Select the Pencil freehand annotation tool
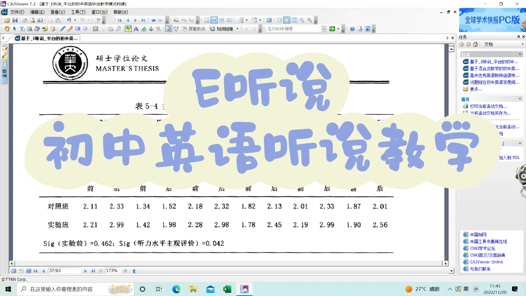The height and width of the screenshot is (296, 526). [x=70, y=29]
